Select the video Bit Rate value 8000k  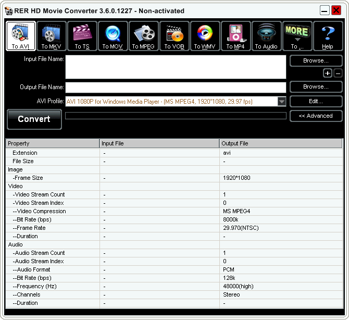click(x=231, y=219)
